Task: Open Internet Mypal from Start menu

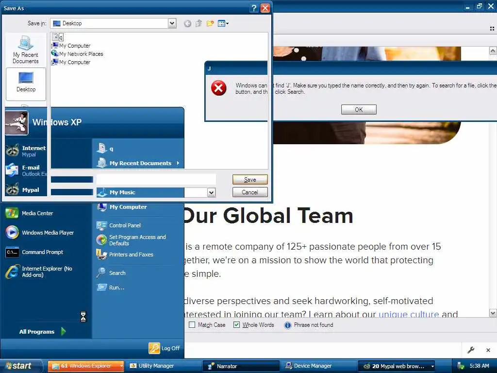Action: pos(25,151)
